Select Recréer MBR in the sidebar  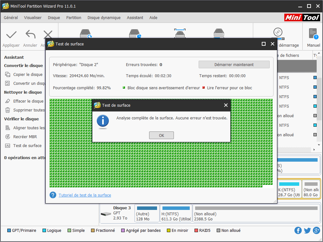(21, 137)
